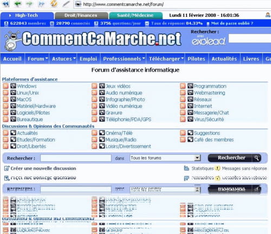Click the RSS icon beside Virus/Sécurité
This screenshot has width=271, height=234.
point(183,119)
